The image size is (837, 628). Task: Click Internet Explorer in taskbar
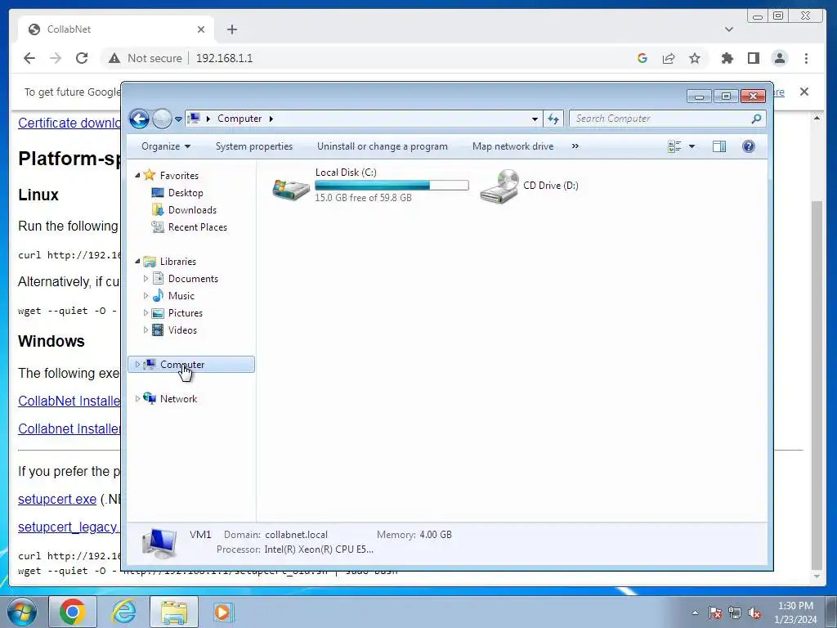(x=123, y=612)
